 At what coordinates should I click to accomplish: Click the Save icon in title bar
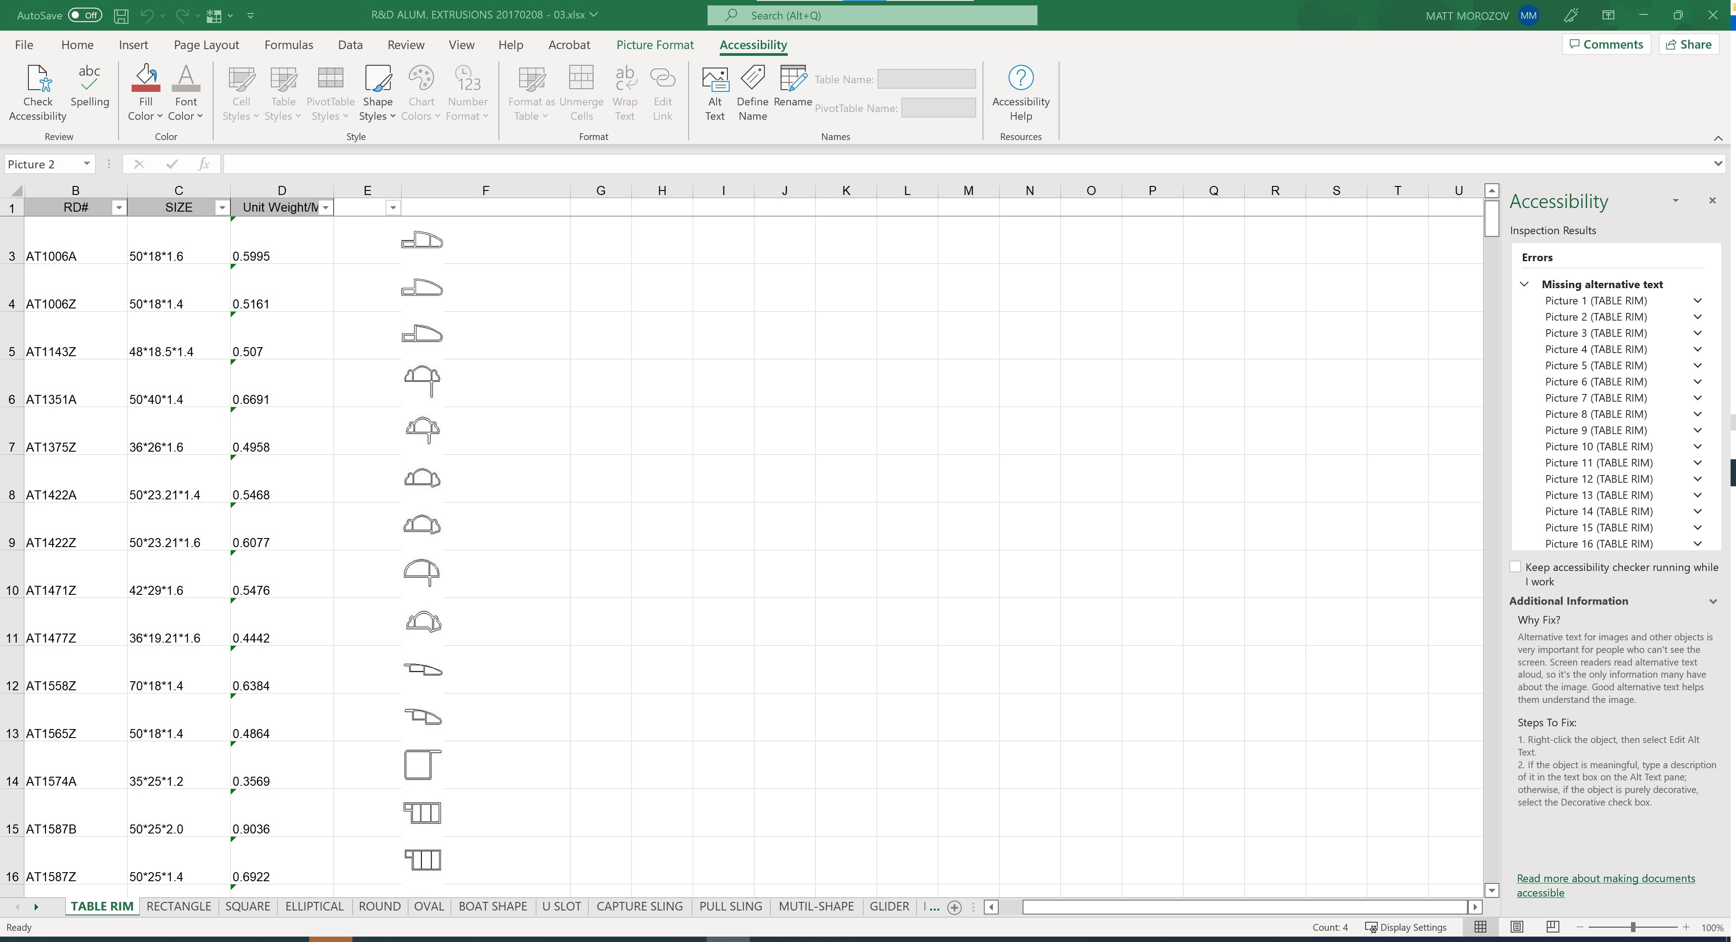[121, 15]
